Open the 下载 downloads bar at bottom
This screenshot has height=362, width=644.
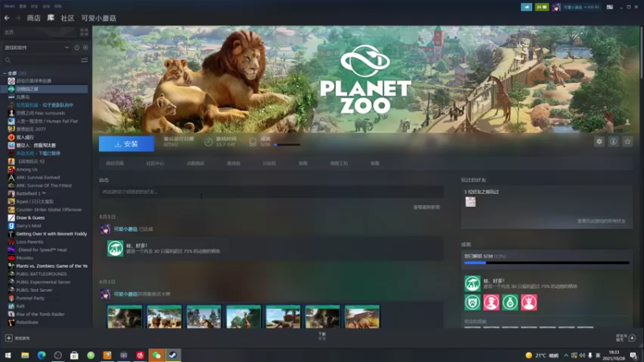tap(321, 336)
